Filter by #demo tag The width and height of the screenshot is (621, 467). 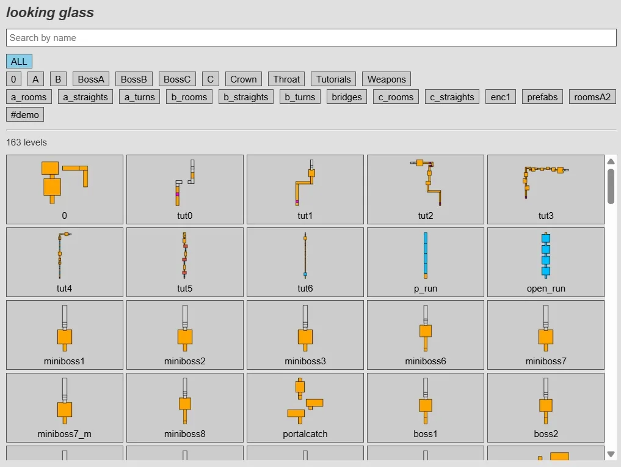[x=25, y=114]
